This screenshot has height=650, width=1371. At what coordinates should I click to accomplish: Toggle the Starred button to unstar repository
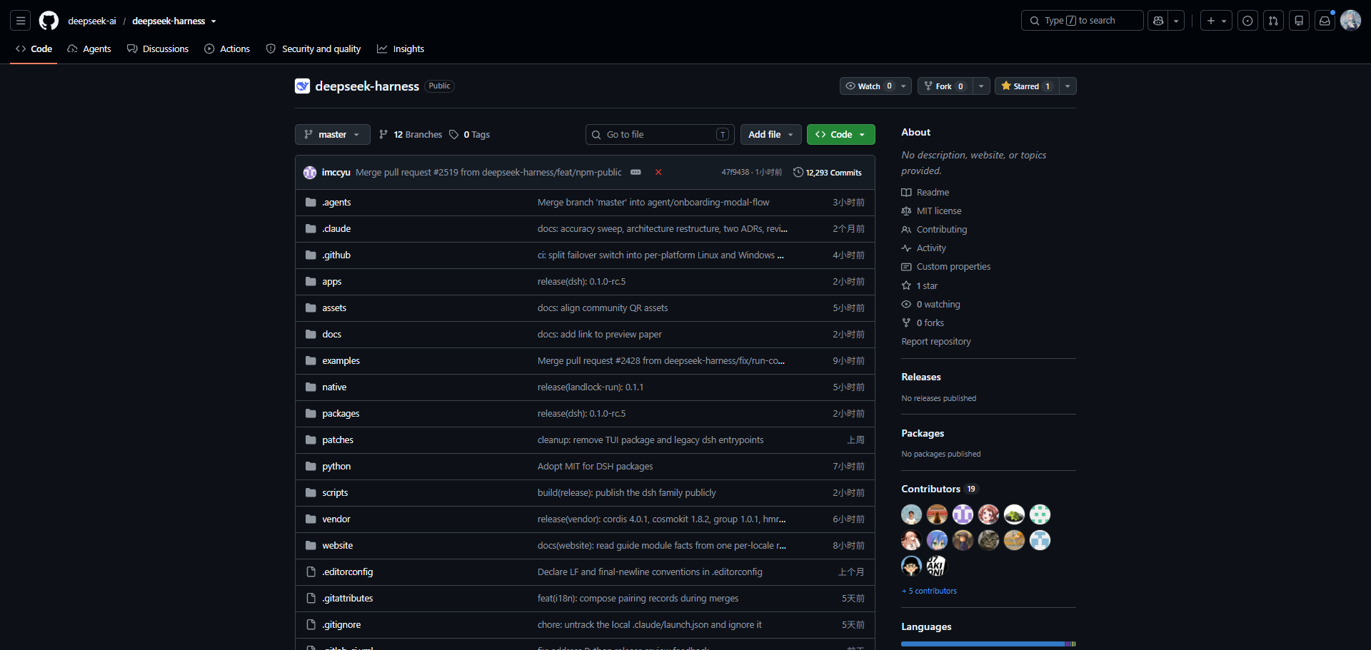pos(1027,86)
